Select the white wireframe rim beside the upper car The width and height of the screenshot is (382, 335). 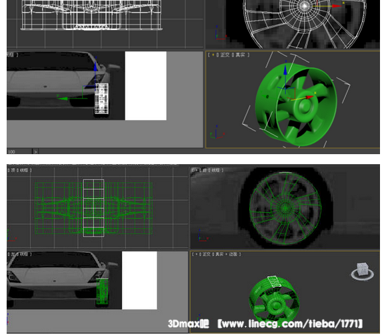(x=101, y=99)
